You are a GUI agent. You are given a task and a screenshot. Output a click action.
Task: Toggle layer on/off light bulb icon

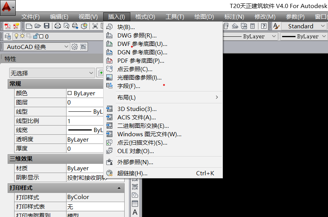[16, 36]
